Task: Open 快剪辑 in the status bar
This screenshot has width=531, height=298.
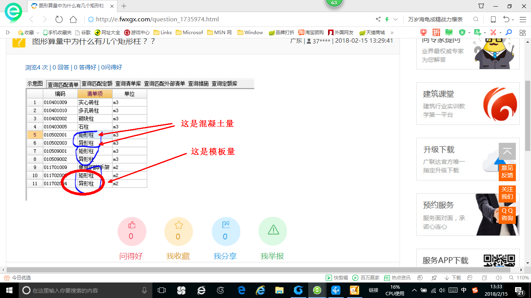Action: click(337, 278)
